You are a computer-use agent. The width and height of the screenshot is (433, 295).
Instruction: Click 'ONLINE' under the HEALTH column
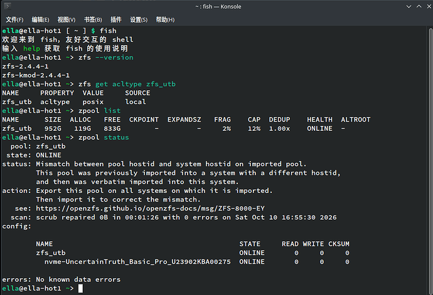tap(320, 128)
